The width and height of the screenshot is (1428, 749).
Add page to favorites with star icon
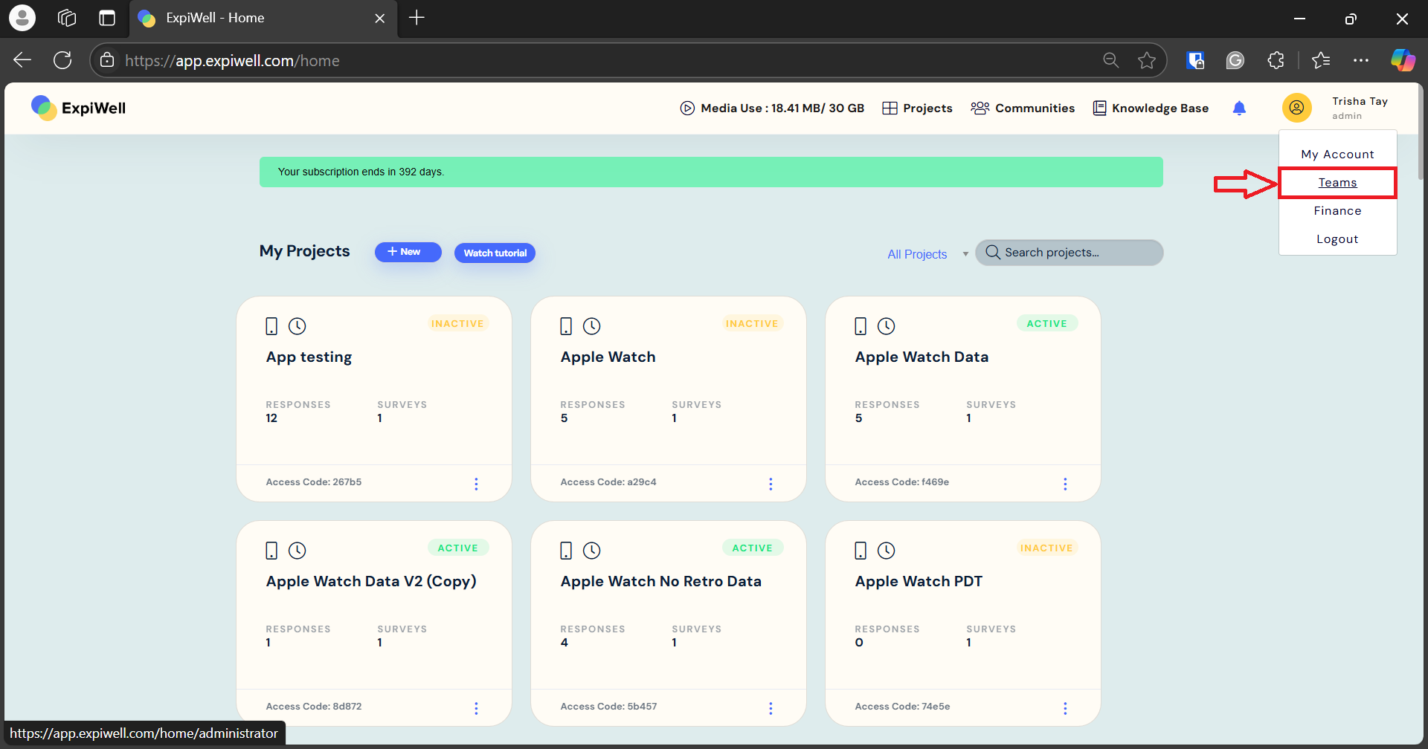[x=1147, y=60]
